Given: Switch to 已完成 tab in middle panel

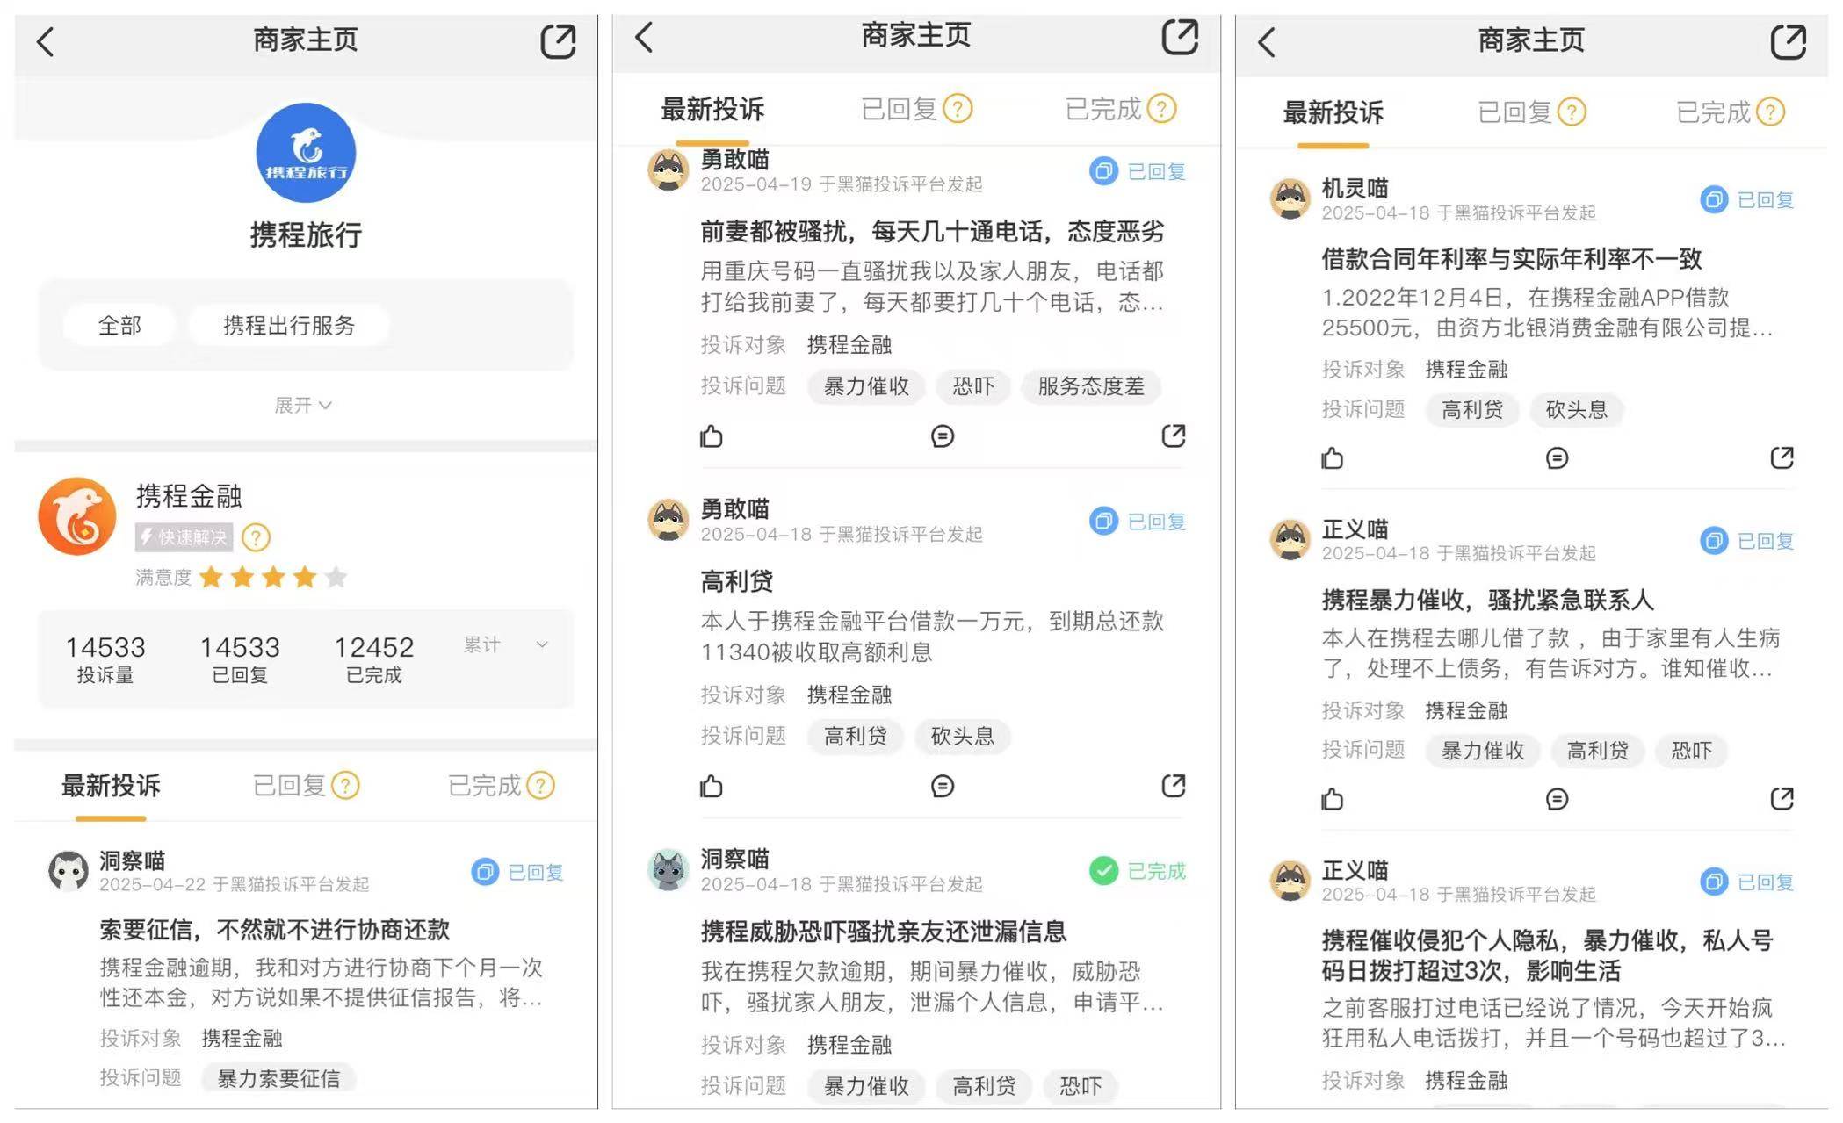Looking at the screenshot, I should coord(1103,109).
